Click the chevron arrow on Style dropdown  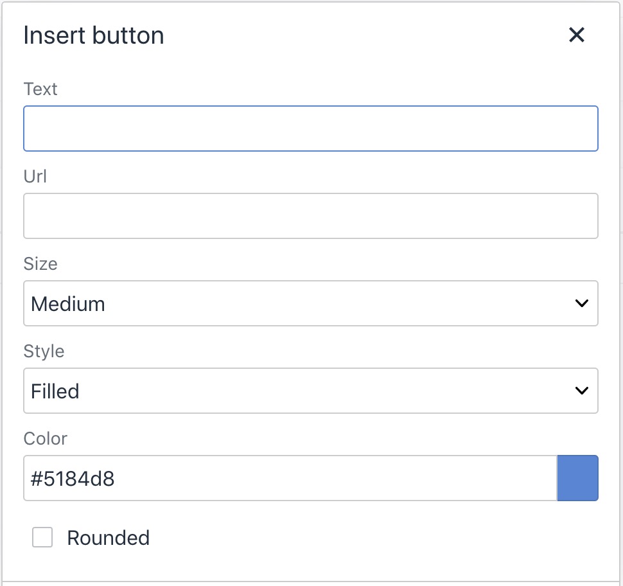pos(582,391)
